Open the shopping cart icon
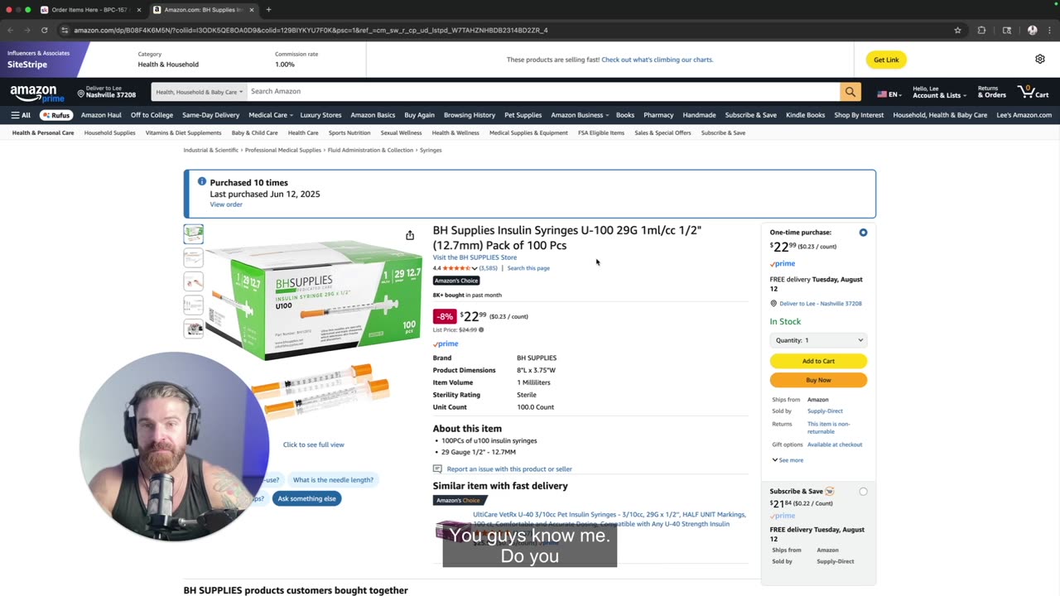 pyautogui.click(x=1033, y=91)
